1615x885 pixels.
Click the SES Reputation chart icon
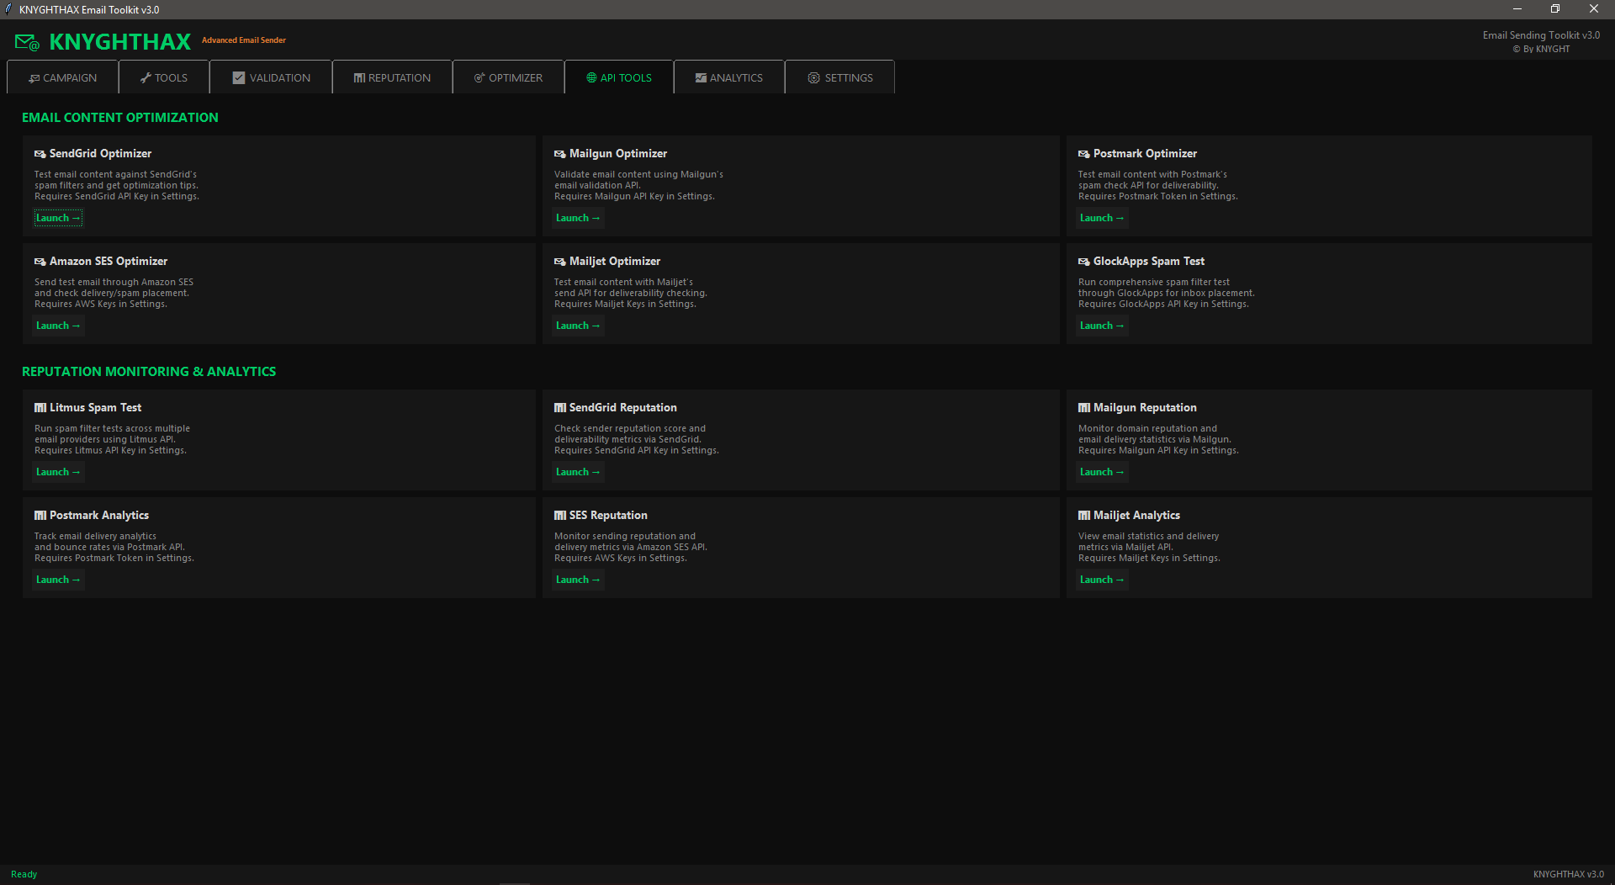coord(560,516)
